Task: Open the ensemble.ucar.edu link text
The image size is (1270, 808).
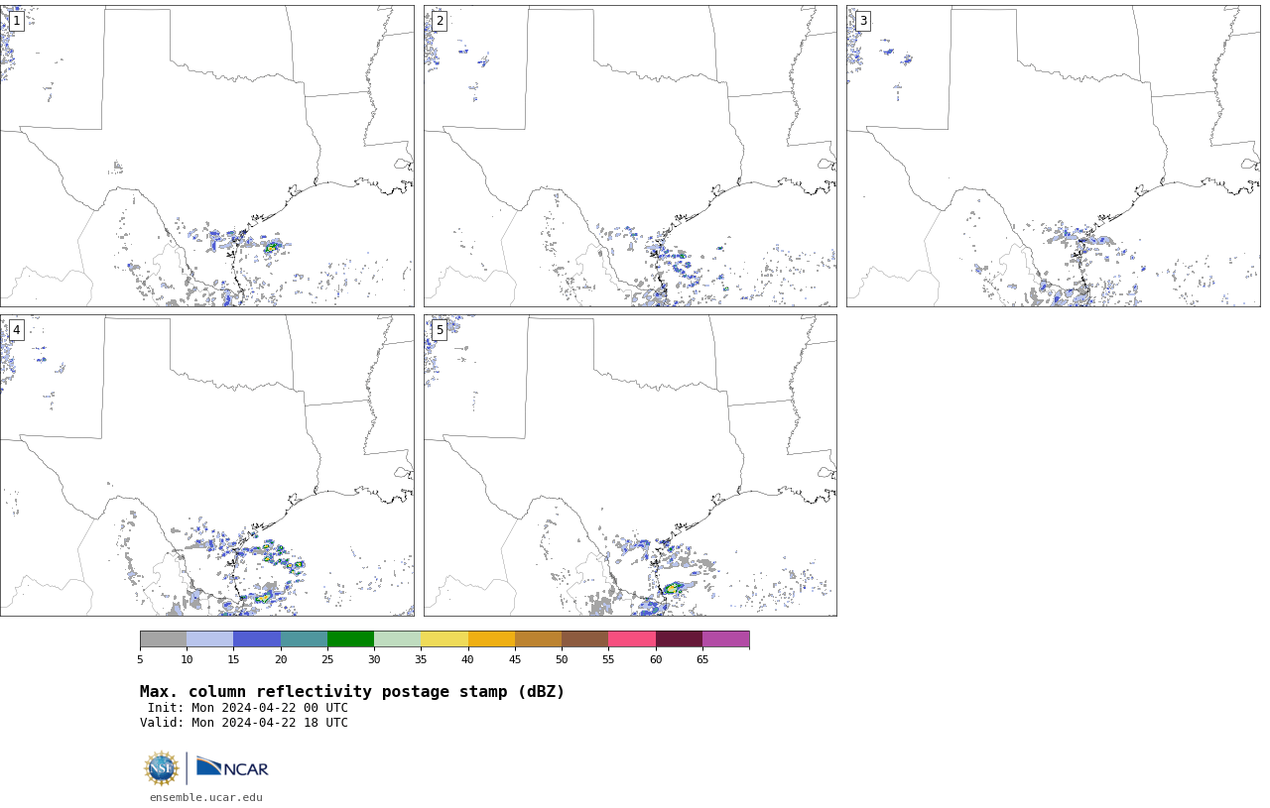Action: click(x=206, y=797)
